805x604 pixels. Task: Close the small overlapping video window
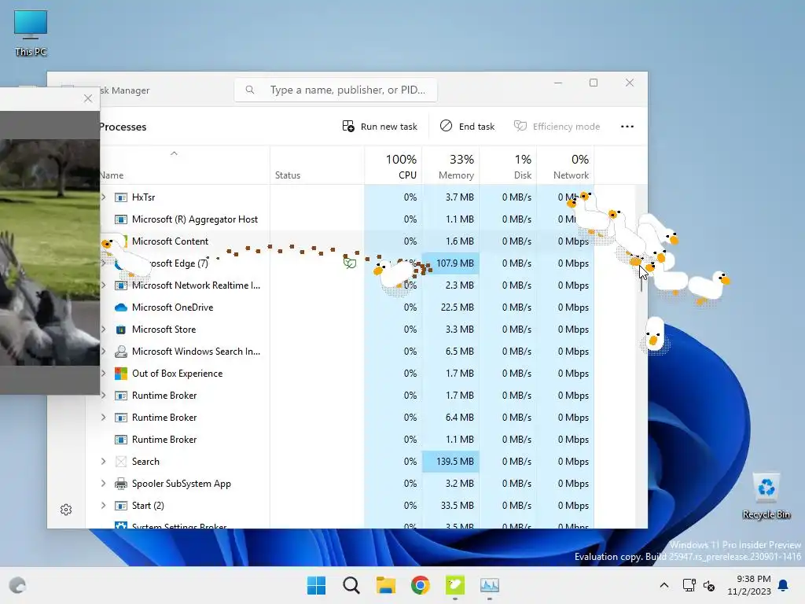[88, 98]
